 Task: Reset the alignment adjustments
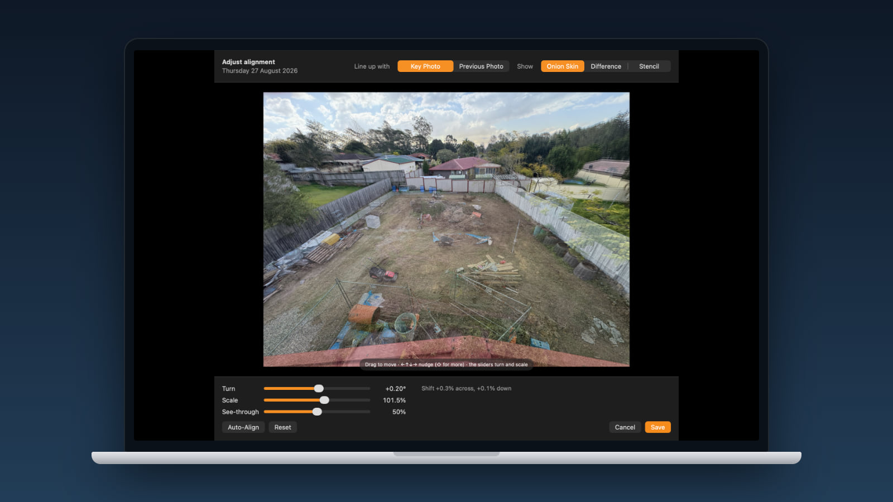tap(282, 427)
